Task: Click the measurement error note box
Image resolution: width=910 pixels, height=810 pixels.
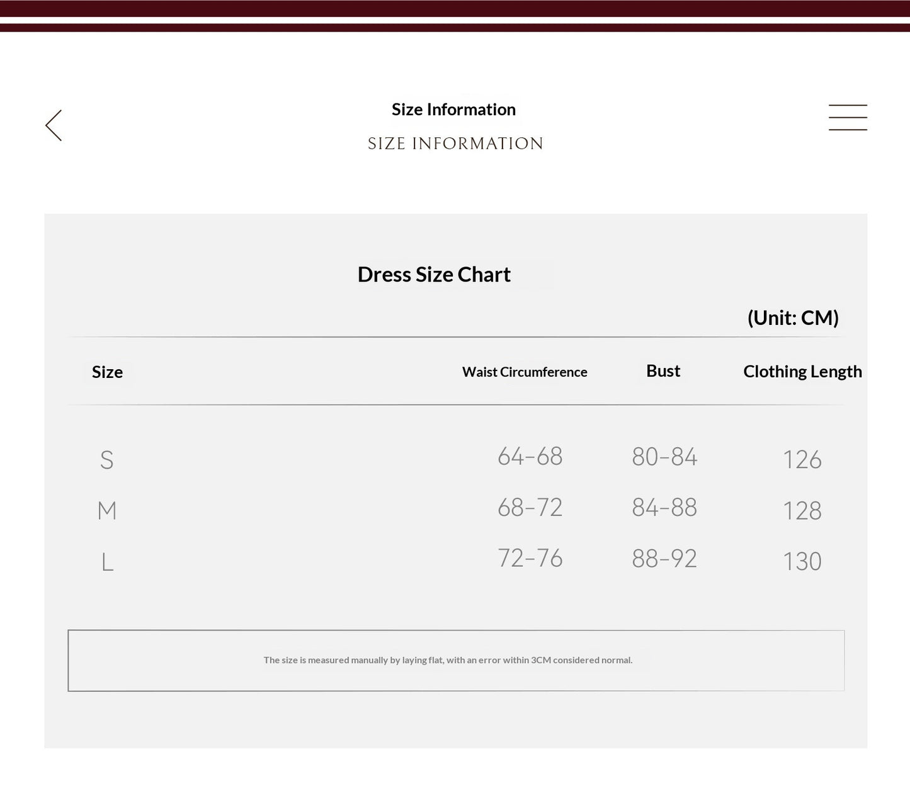Action: pyautogui.click(x=456, y=661)
